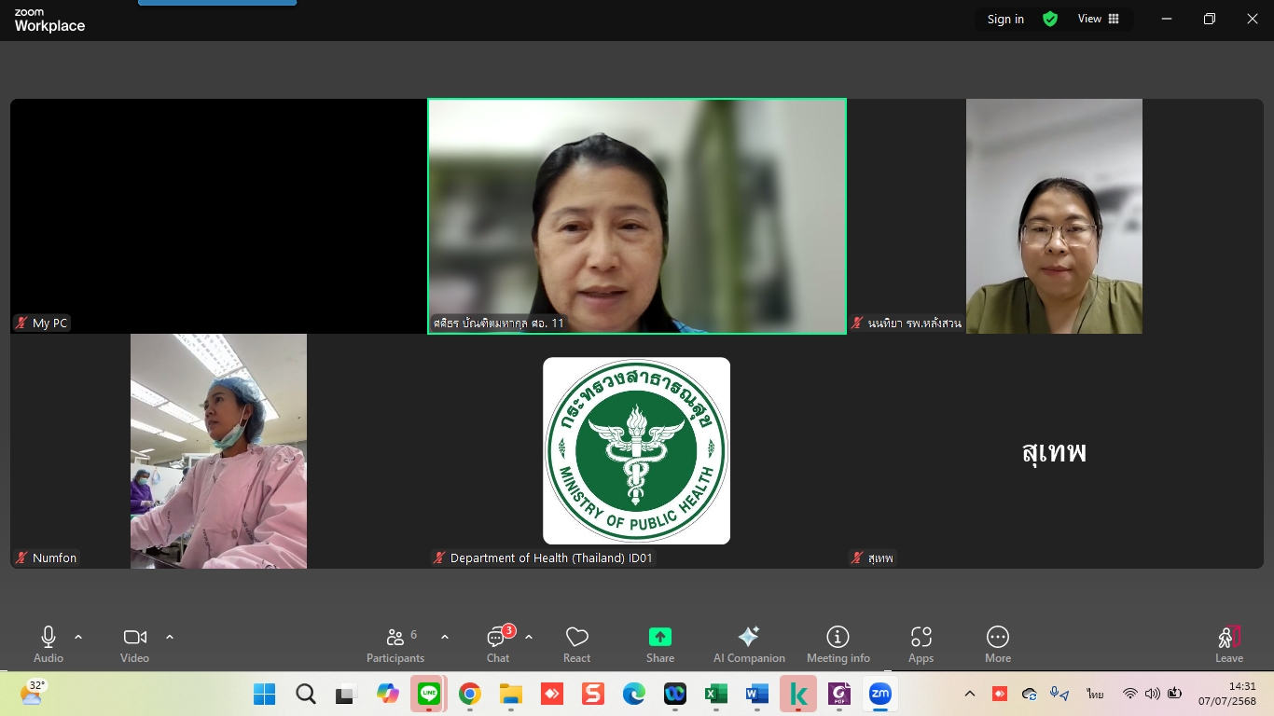Open the Chat panel
The image size is (1274, 716).
coord(497,644)
